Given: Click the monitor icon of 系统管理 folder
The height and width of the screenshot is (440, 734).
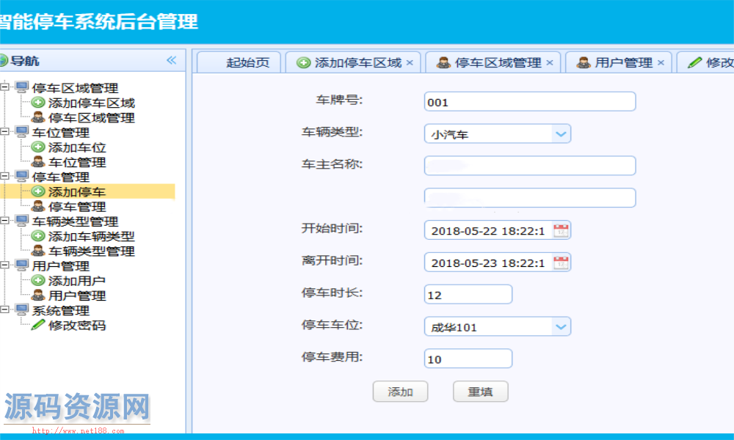Looking at the screenshot, I should (x=21, y=309).
